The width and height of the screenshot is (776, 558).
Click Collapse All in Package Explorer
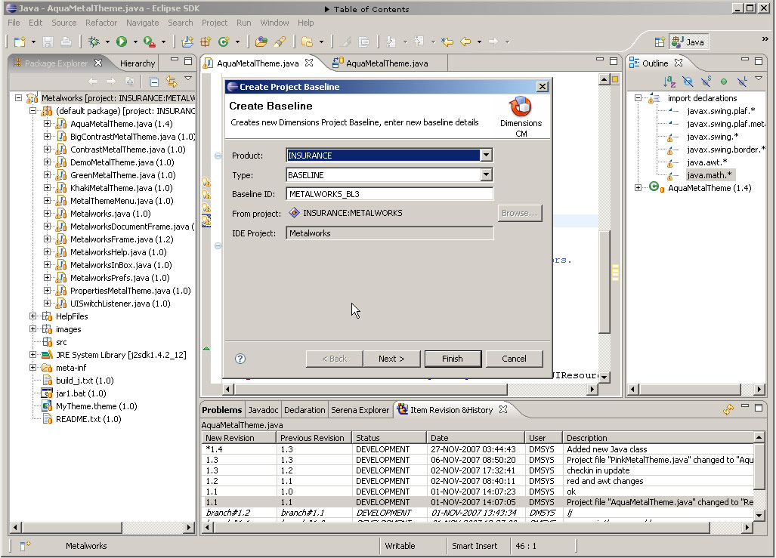(x=154, y=81)
